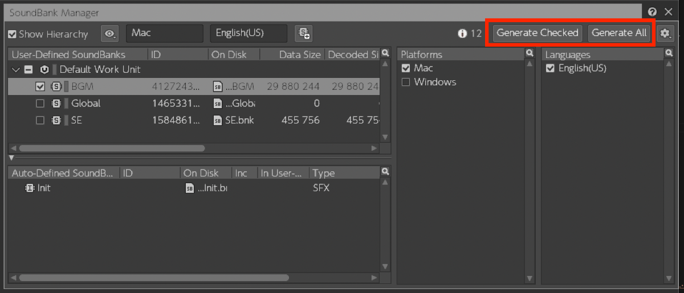
Task: Enable the Windows platform checkbox
Action: [x=406, y=82]
